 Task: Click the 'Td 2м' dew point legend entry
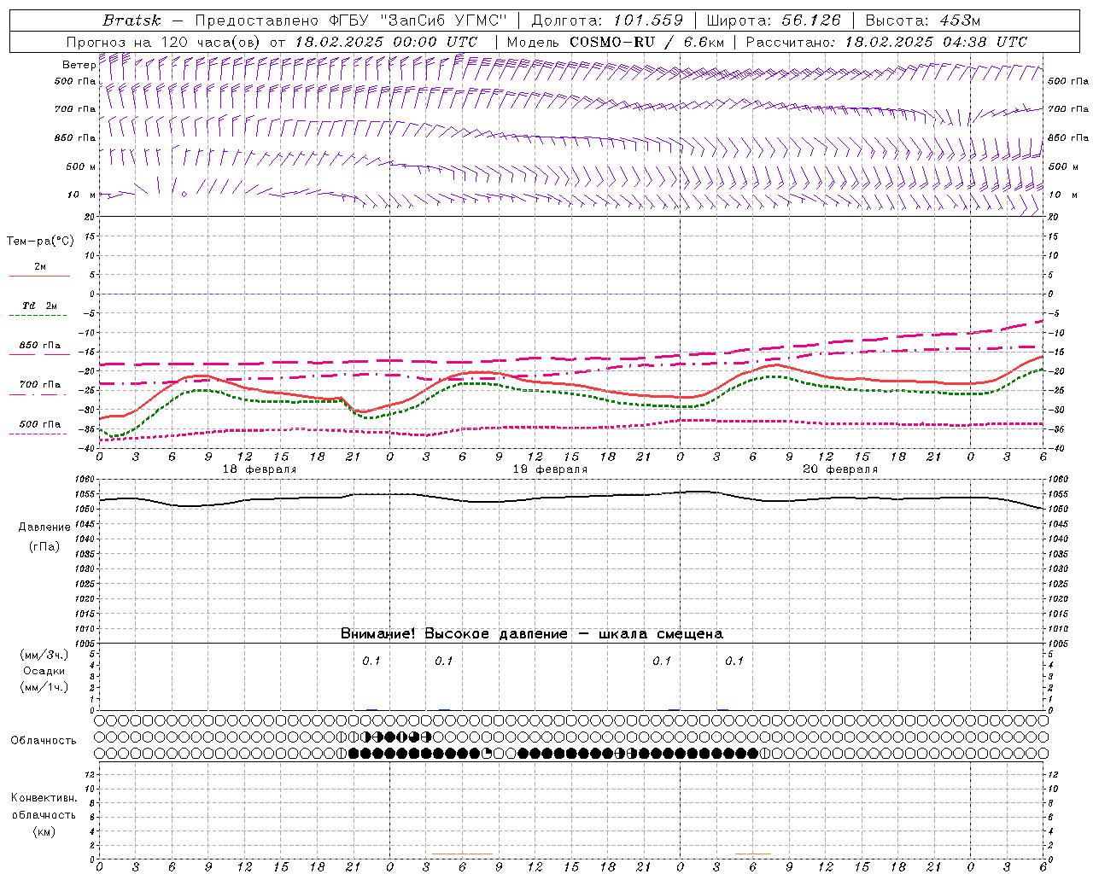coord(39,309)
